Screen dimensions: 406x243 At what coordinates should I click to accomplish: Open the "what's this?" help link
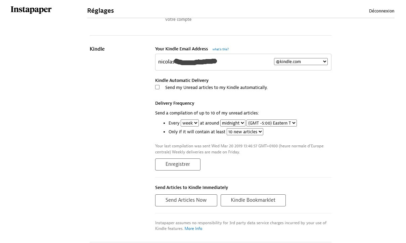(x=220, y=49)
